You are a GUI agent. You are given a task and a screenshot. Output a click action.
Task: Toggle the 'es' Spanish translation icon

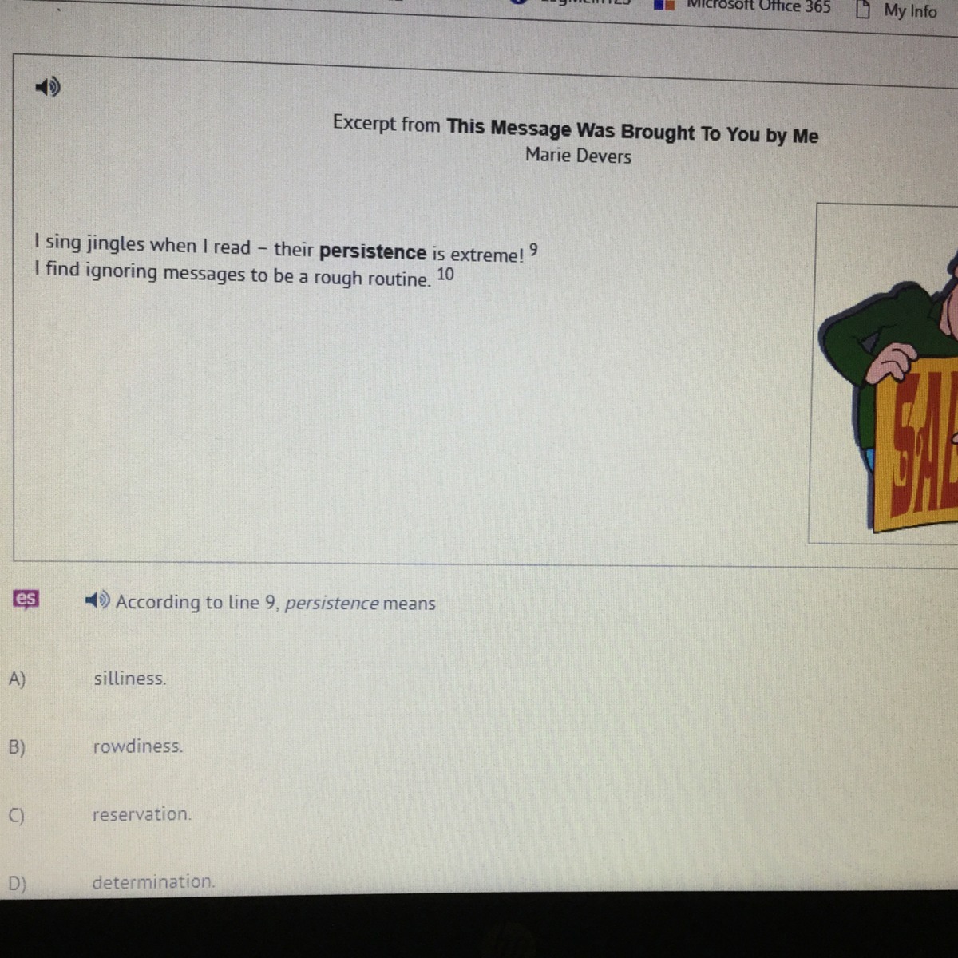[26, 598]
